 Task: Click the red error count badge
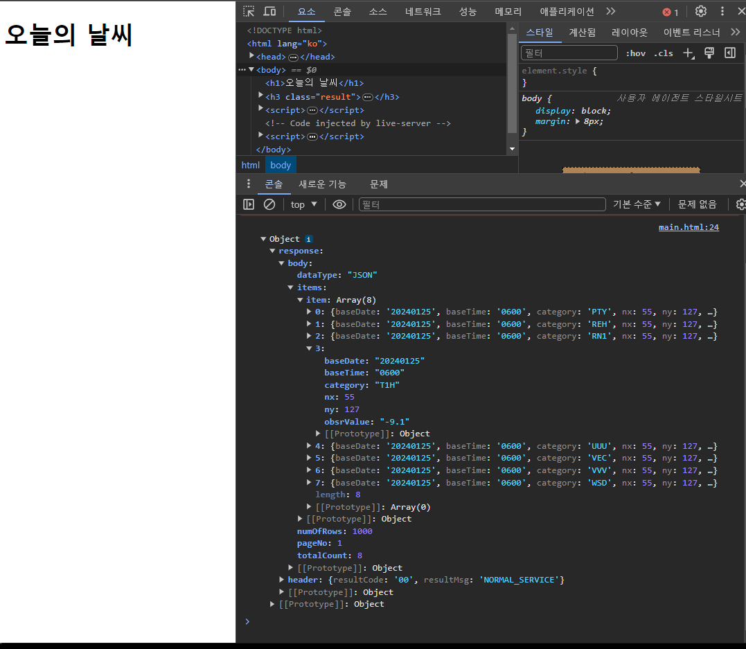click(670, 12)
